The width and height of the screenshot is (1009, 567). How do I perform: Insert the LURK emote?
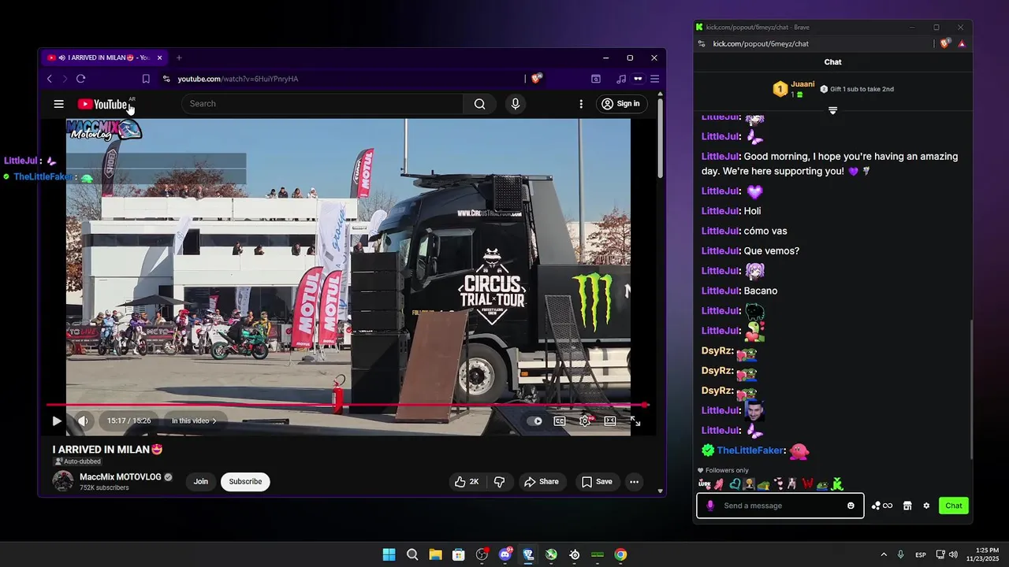pyautogui.click(x=704, y=484)
